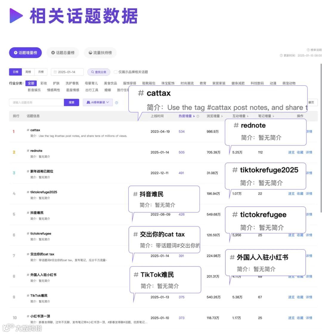
Task: Filter by 家居家装 category
Action: pos(219,83)
